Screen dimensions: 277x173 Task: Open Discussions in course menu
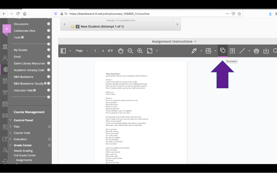tap(21, 24)
